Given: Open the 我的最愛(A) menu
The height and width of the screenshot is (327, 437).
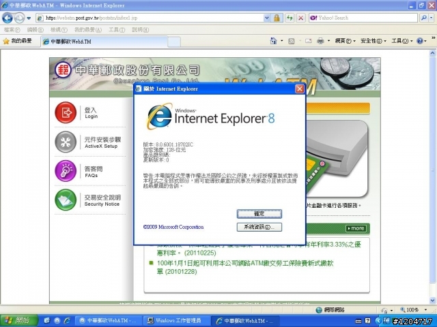Looking at the screenshot, I should [x=88, y=29].
